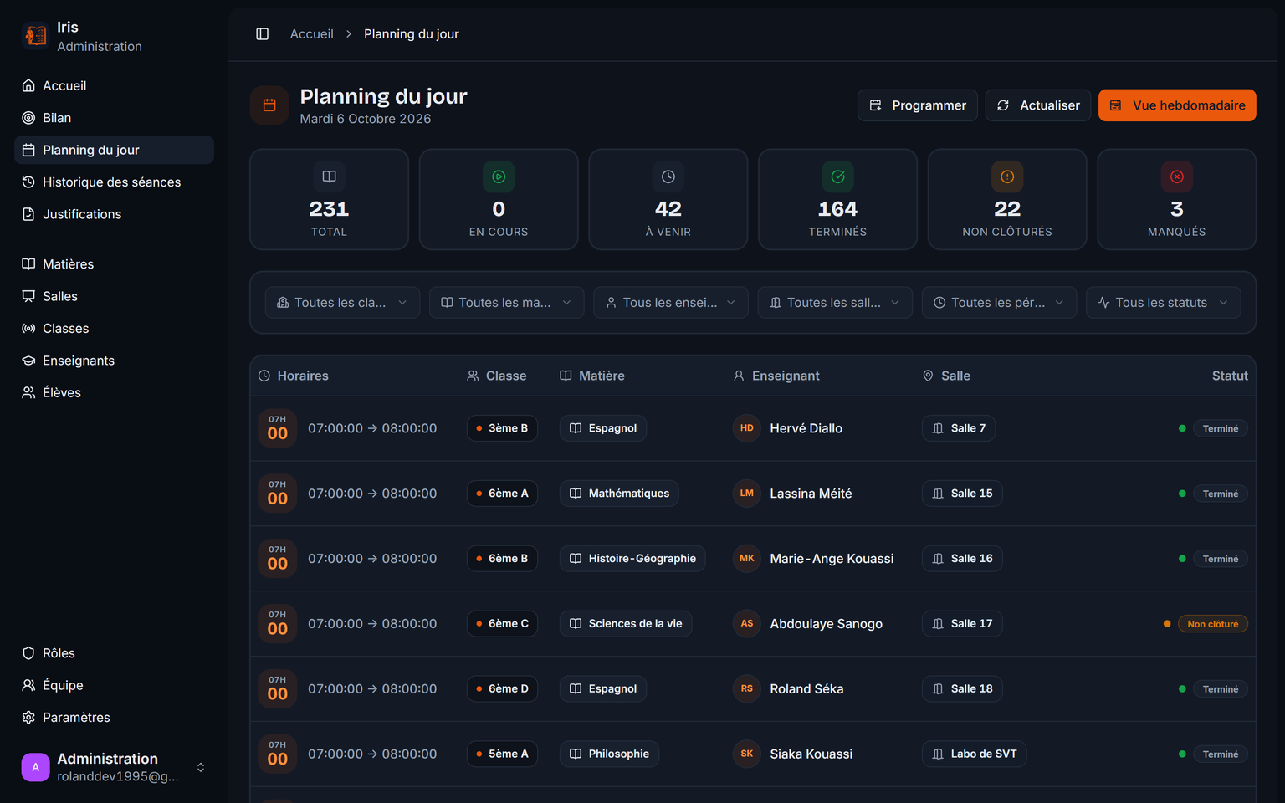Open the Toutes les classes filter
1285x803 pixels.
coord(342,303)
